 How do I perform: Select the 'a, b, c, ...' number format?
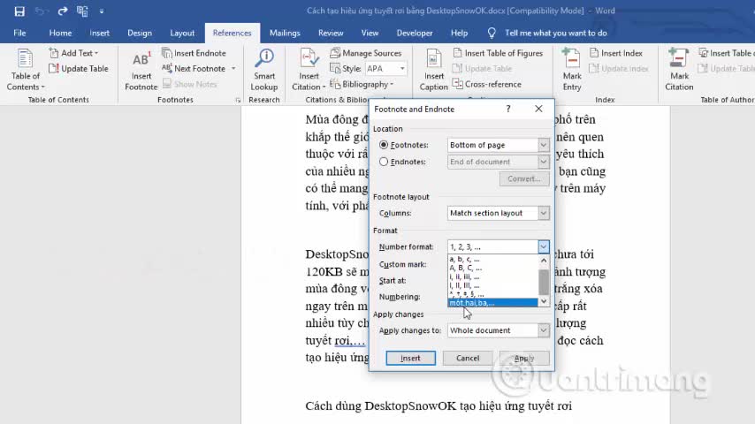pos(492,260)
